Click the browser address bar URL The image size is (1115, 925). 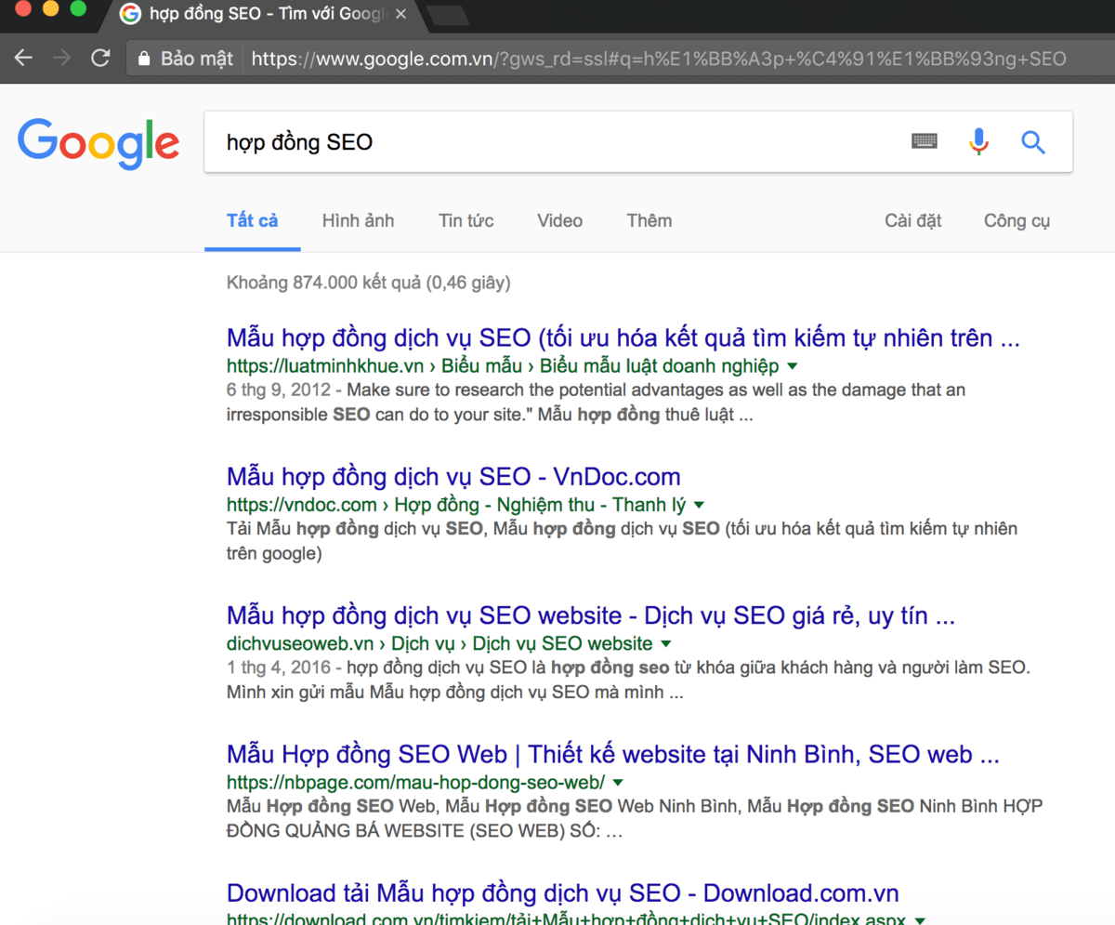[x=659, y=58]
